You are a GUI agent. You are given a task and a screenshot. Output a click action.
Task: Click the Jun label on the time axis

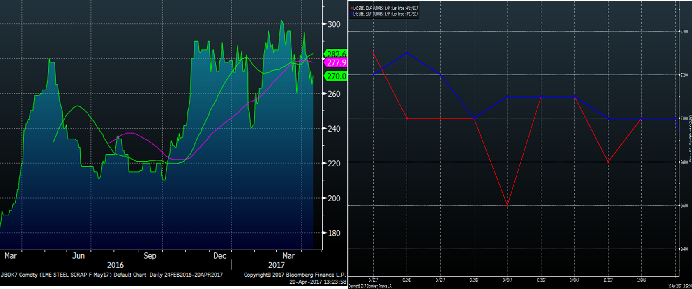click(78, 256)
